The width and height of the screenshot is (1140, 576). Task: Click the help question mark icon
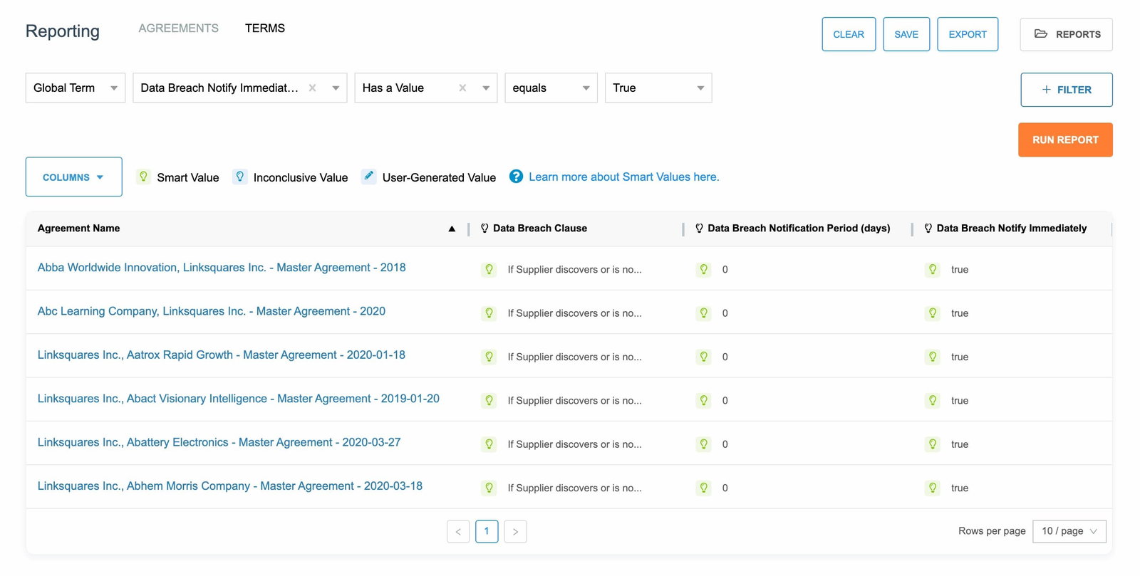click(x=516, y=177)
